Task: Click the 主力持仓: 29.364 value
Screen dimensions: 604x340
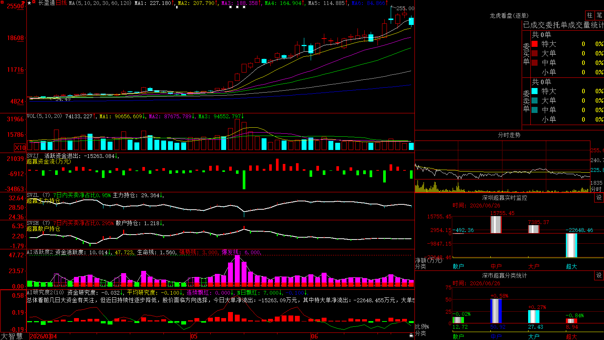Action: [x=137, y=195]
